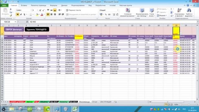199x112 pixels.
Task: Adjust the zoom slider in the status bar
Action: 189,105
